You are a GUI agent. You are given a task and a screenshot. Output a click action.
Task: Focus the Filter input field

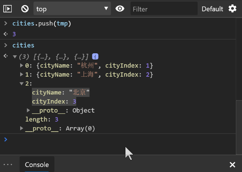tap(164, 8)
